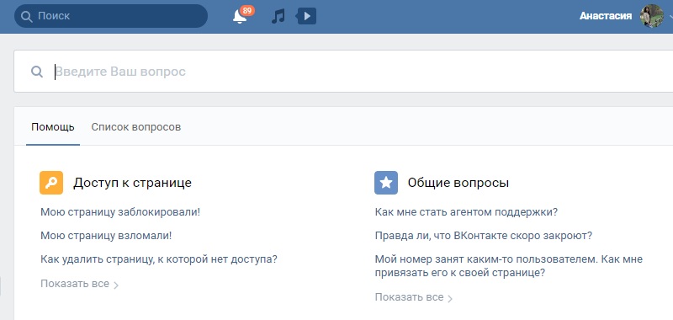The image size is (673, 320).
Task: Click the video play icon in header
Action: click(x=306, y=16)
